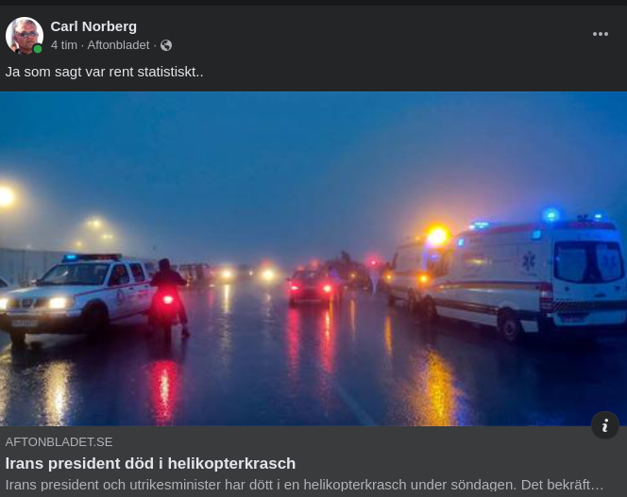Image resolution: width=627 pixels, height=497 pixels.
Task: Open headline 'Irans president död i helikopterkrasch'
Action: pyautogui.click(x=150, y=463)
